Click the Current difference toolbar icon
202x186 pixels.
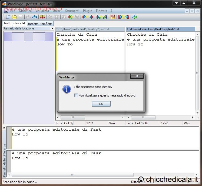(70, 17)
